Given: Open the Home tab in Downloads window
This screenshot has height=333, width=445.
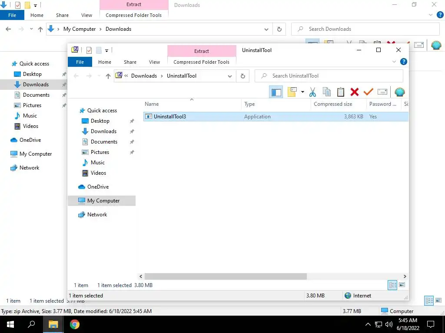Looking at the screenshot, I should [37, 15].
